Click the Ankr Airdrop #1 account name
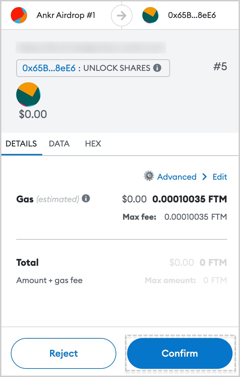 click(66, 15)
